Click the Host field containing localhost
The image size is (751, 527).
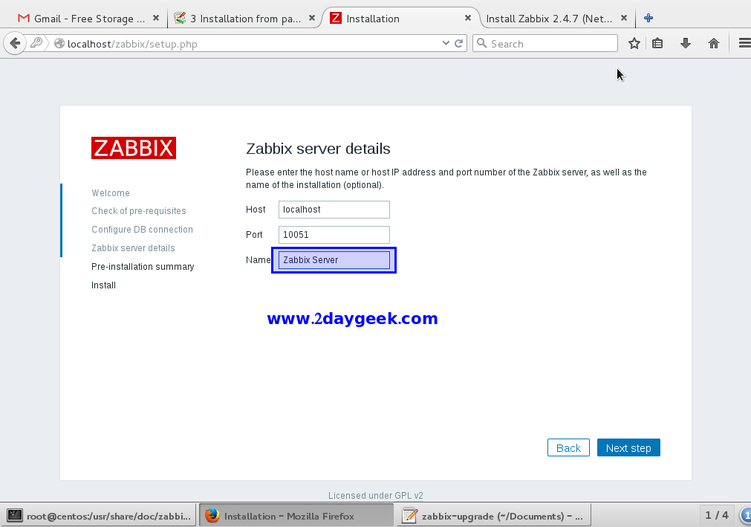[334, 210]
